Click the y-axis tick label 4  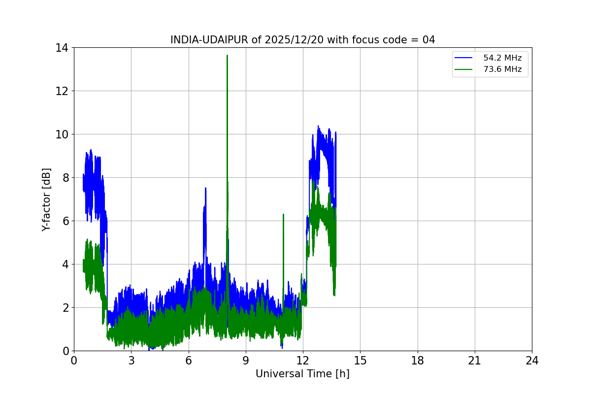[x=65, y=264]
